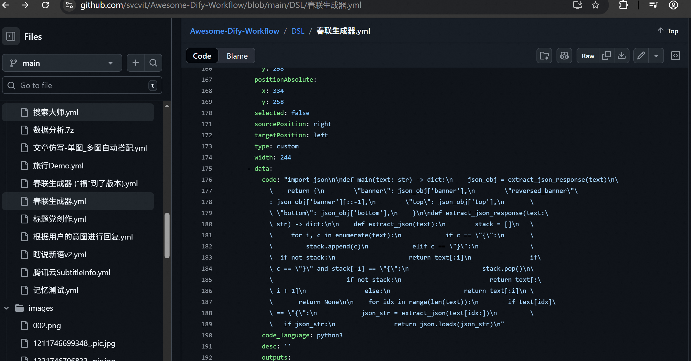This screenshot has width=691, height=361.
Task: Open the file search magnifier button
Action: coord(153,63)
